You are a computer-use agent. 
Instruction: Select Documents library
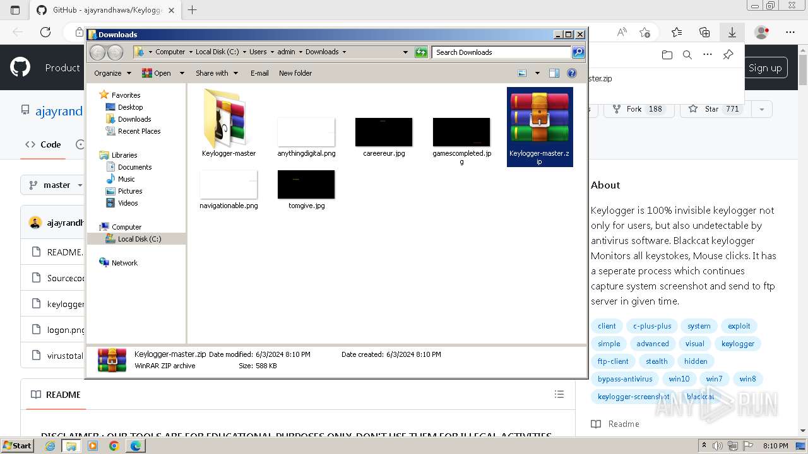[x=134, y=167]
